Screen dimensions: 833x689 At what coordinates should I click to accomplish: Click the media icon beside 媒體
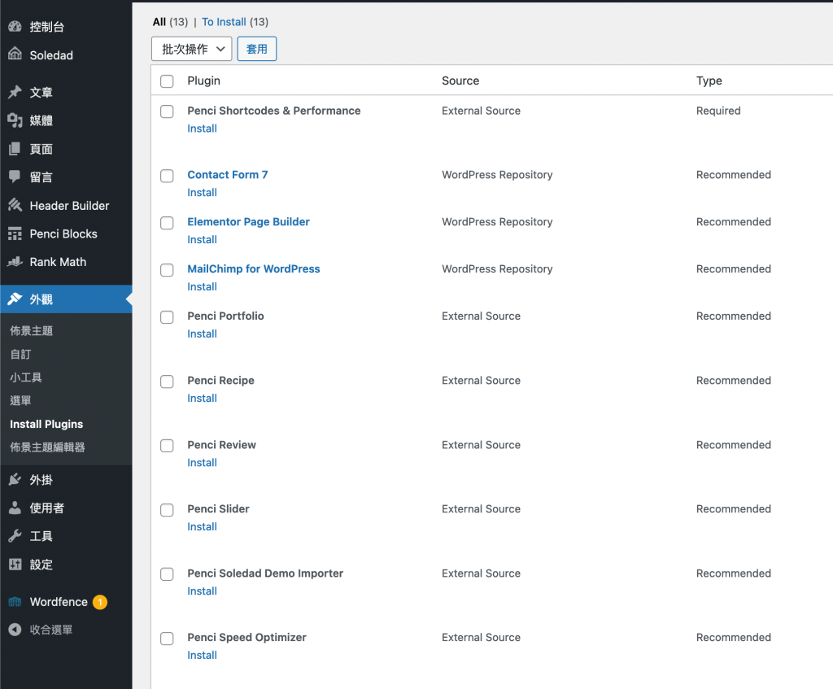point(15,120)
